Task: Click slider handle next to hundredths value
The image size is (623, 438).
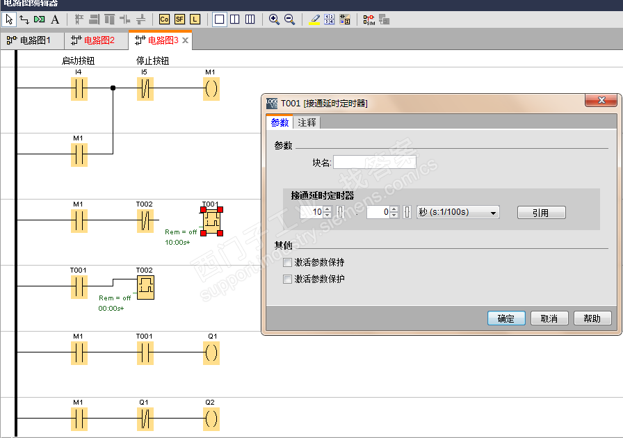Action: click(407, 212)
